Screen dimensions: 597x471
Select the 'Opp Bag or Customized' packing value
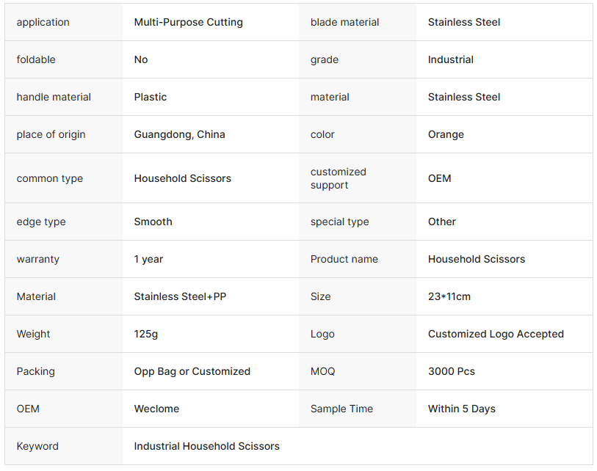tap(192, 371)
